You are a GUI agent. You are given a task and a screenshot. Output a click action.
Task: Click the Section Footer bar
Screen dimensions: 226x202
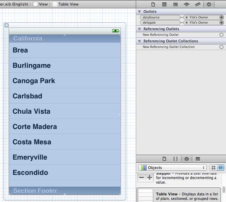pyautogui.click(x=65, y=191)
